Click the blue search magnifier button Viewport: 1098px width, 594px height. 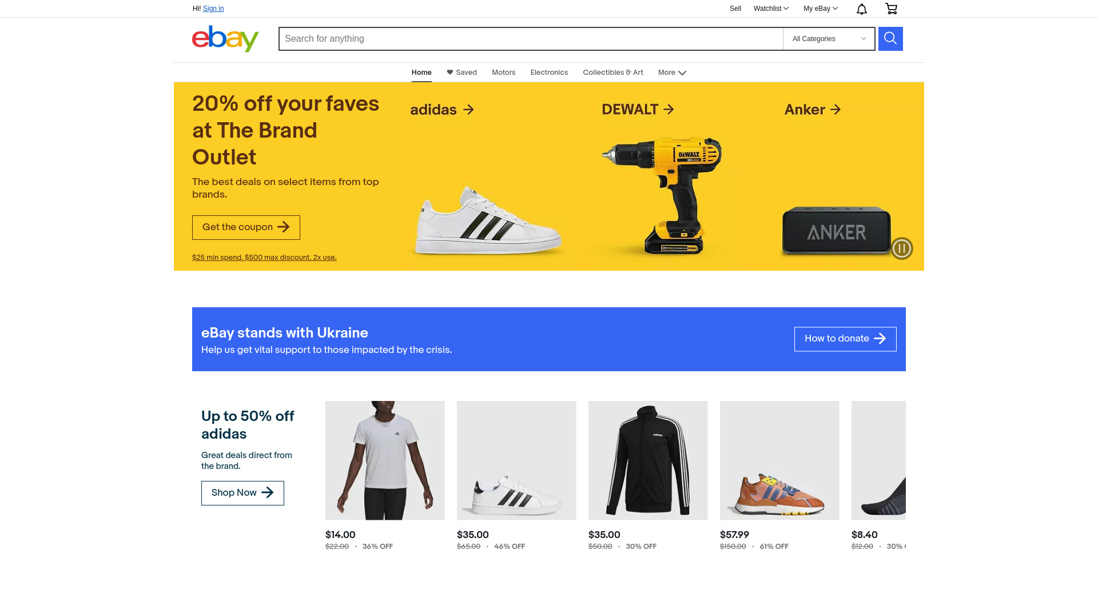pyautogui.click(x=890, y=39)
